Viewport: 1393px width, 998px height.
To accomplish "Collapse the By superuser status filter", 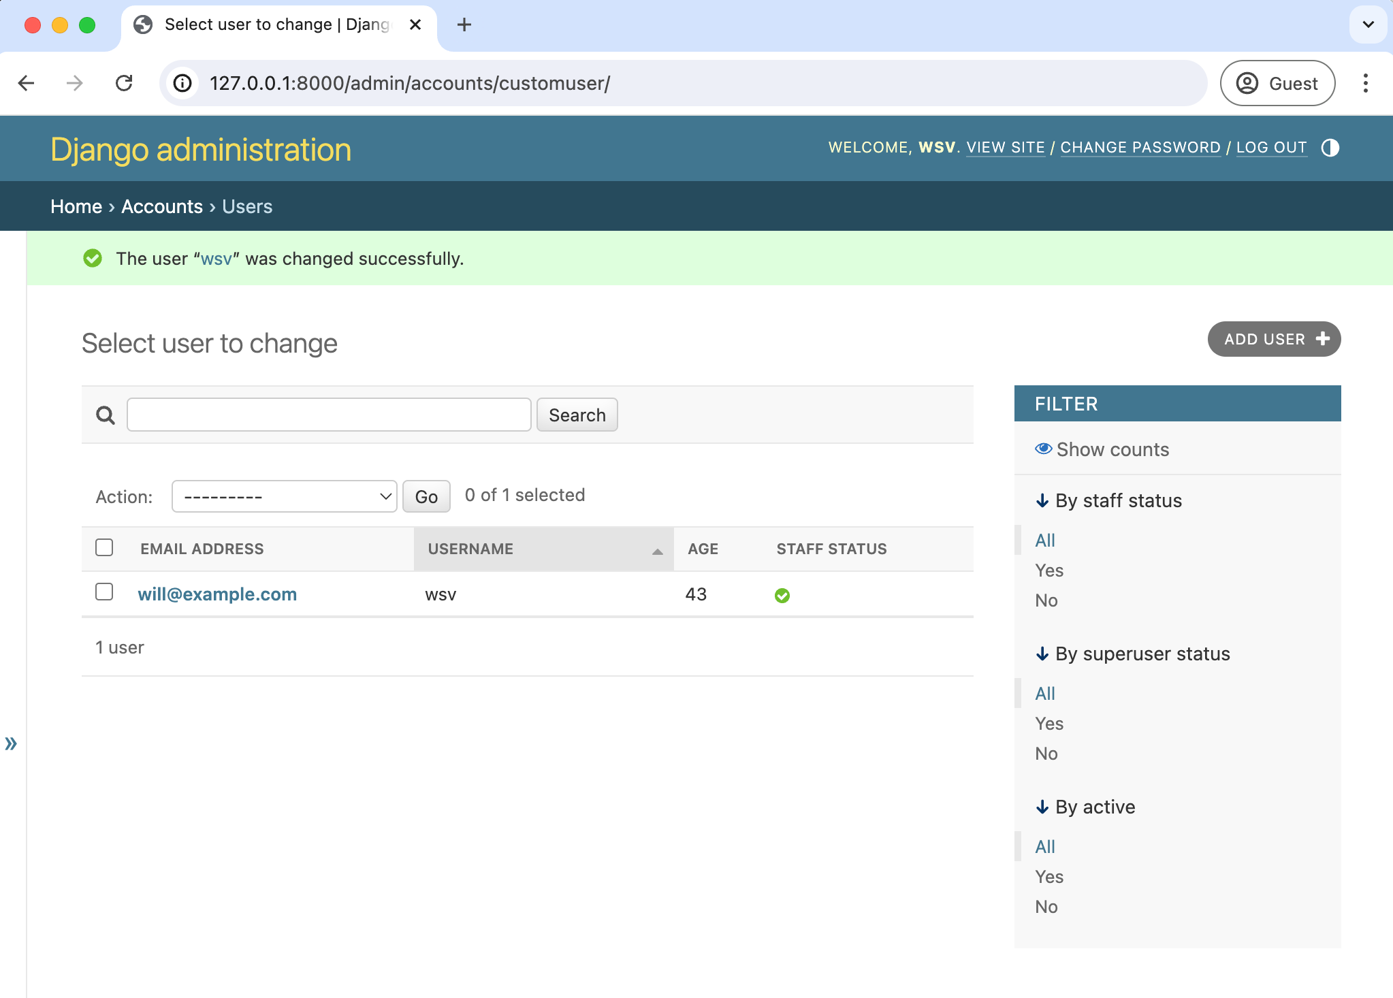I will click(1133, 654).
